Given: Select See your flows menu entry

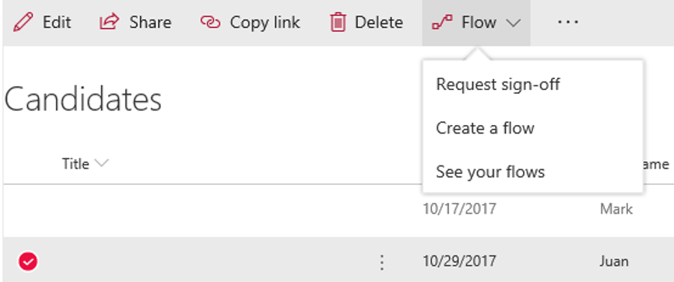Looking at the screenshot, I should 490,172.
